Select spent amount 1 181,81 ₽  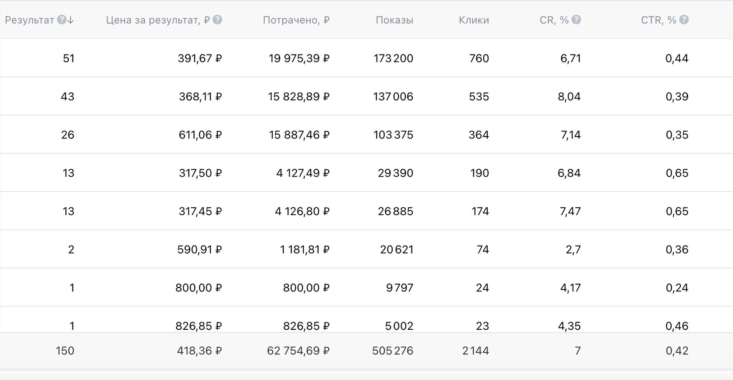click(x=305, y=250)
